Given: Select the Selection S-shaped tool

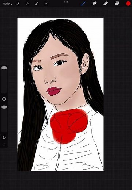Looking at the screenshot, I should [x=37, y=4].
